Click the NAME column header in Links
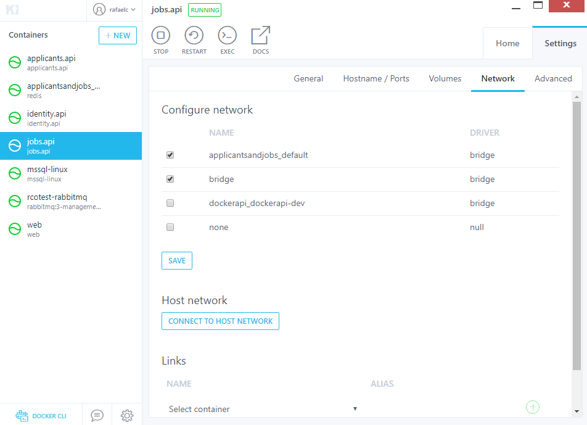The width and height of the screenshot is (587, 425). click(179, 384)
